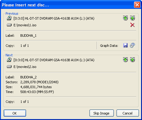The height and width of the screenshot is (120, 142).
Task: Click the Cancel button
Action: click(x=128, y=113)
